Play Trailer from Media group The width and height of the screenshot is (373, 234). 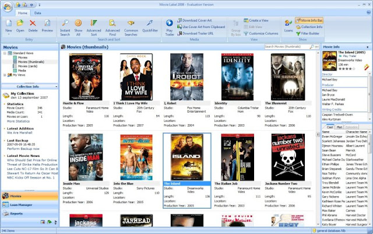click(x=170, y=27)
